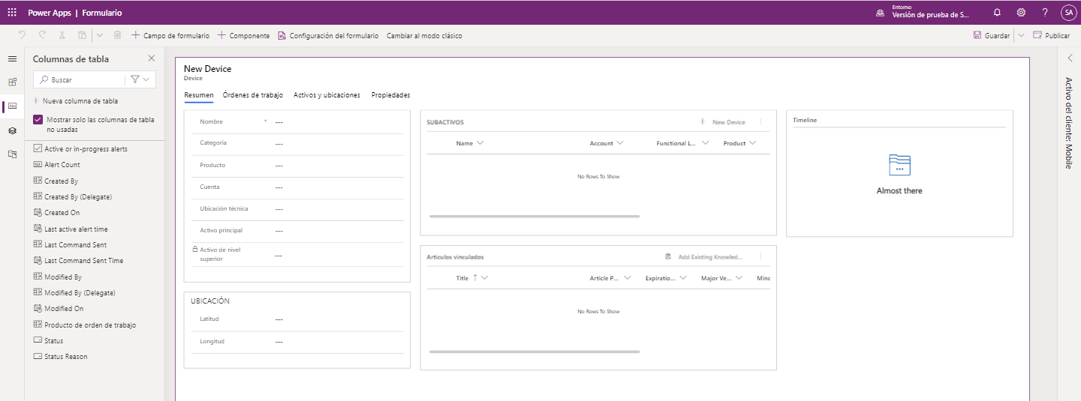Switch to the Órdenes de trabajo tab

(253, 95)
